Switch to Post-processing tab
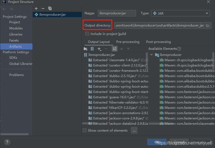The height and width of the screenshot is (148, 215). (x=158, y=42)
